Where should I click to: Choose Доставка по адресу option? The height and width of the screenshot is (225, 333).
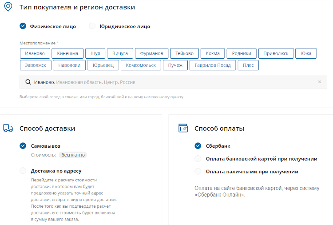[x=23, y=171]
